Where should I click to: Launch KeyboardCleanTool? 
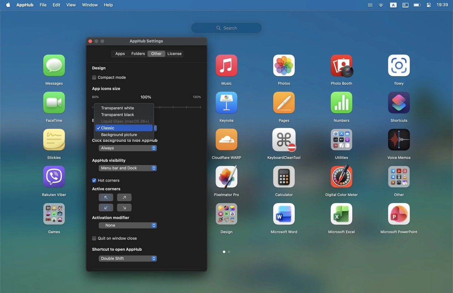pos(284,139)
